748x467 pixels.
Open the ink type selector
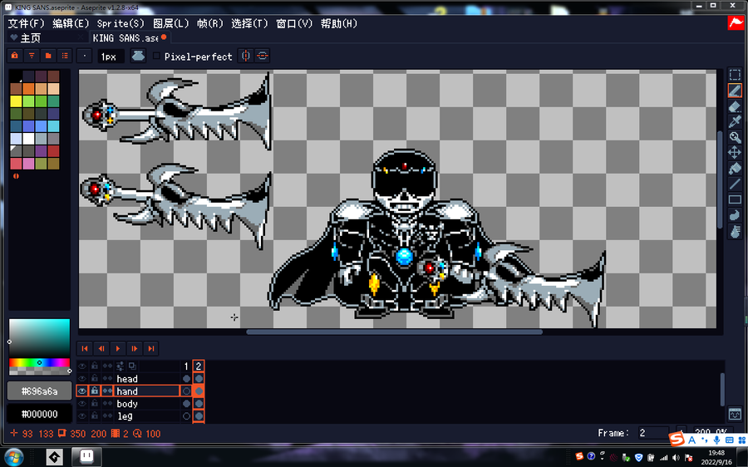138,56
